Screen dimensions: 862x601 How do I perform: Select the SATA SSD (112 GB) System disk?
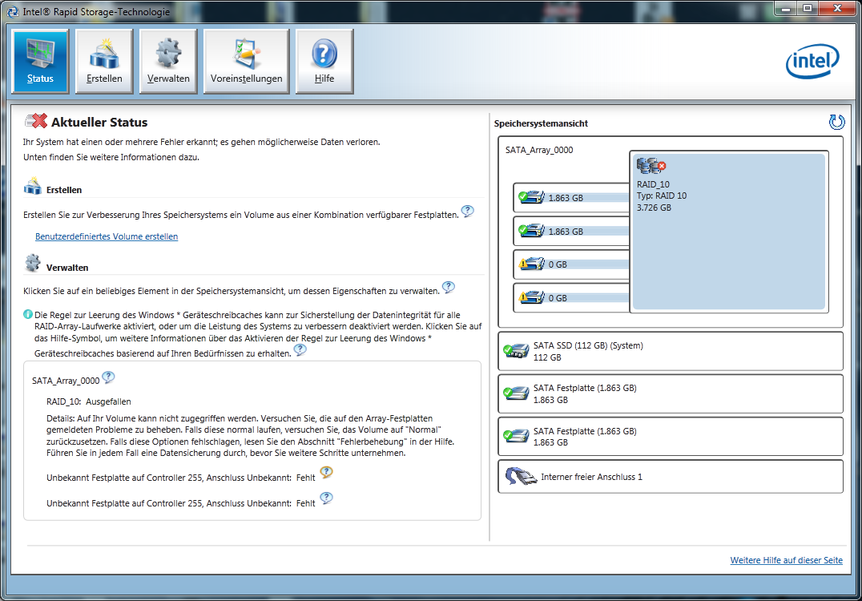tap(671, 351)
